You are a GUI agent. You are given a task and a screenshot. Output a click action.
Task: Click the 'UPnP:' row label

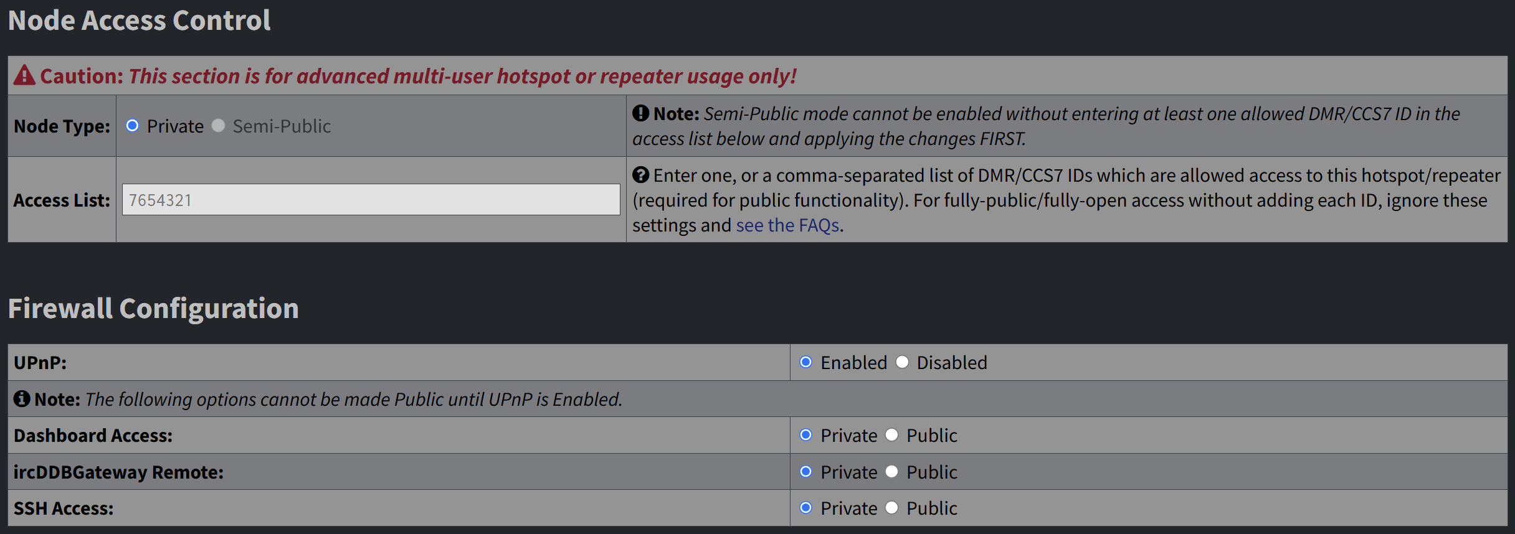[x=40, y=362]
